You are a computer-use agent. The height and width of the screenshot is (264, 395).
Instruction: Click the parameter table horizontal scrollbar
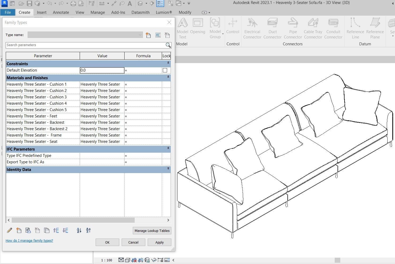coord(73,220)
